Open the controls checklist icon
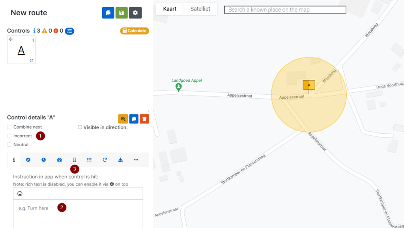The height and width of the screenshot is (228, 404). [x=69, y=31]
